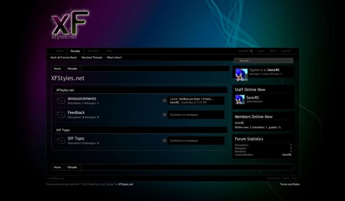Click the 'Messages: 1 Likes: 0 Points: 1' line
Viewport: 345px width, 201px height.
pos(265,74)
